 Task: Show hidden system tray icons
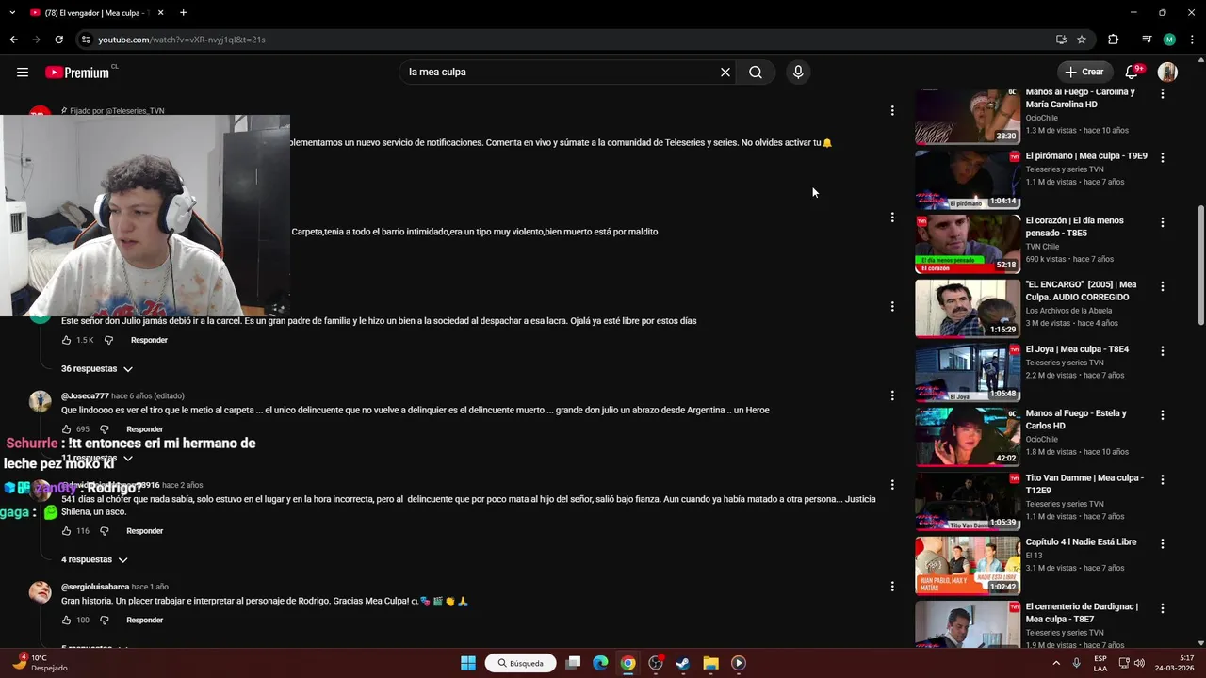click(x=1055, y=663)
